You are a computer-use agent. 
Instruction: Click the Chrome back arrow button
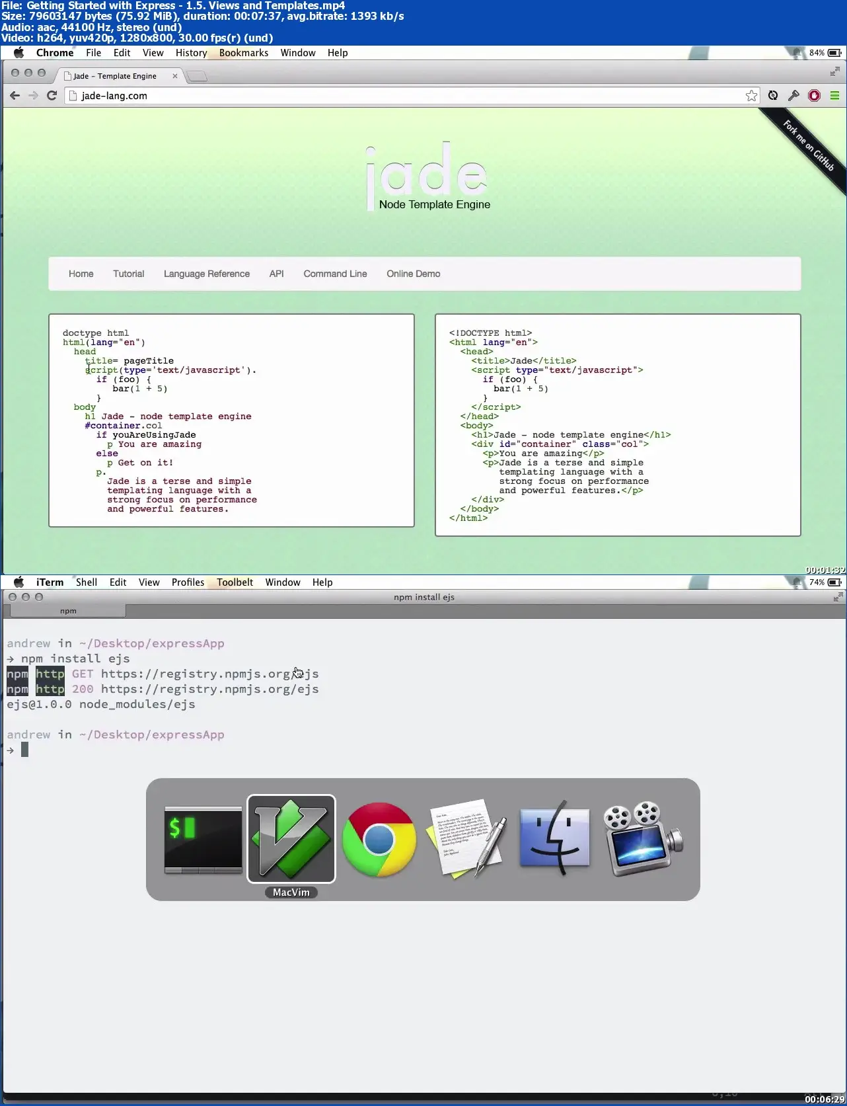(15, 96)
